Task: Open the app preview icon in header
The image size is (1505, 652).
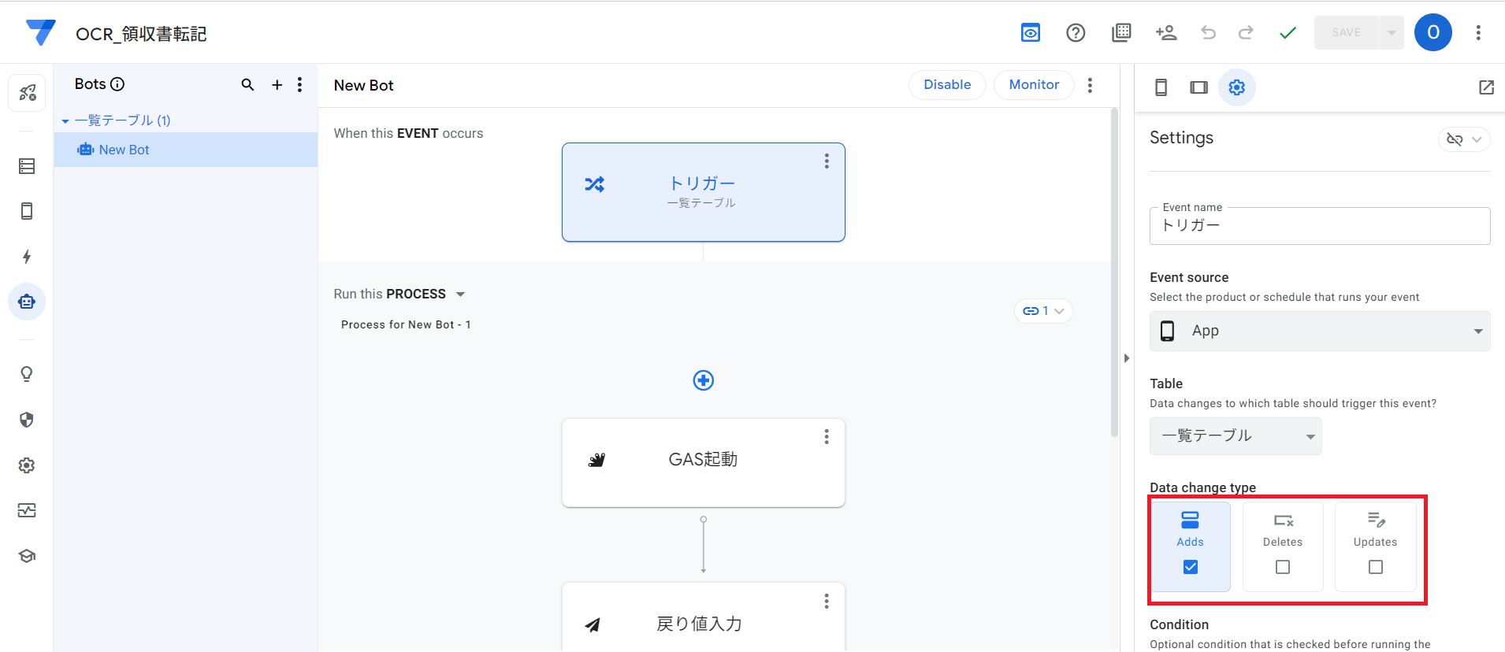Action: 1030,32
